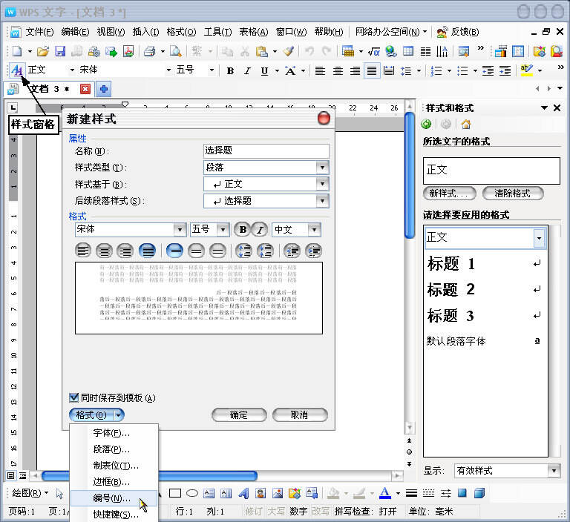
Task: Open the dialog font size 五号 dropdown
Action: [x=223, y=230]
